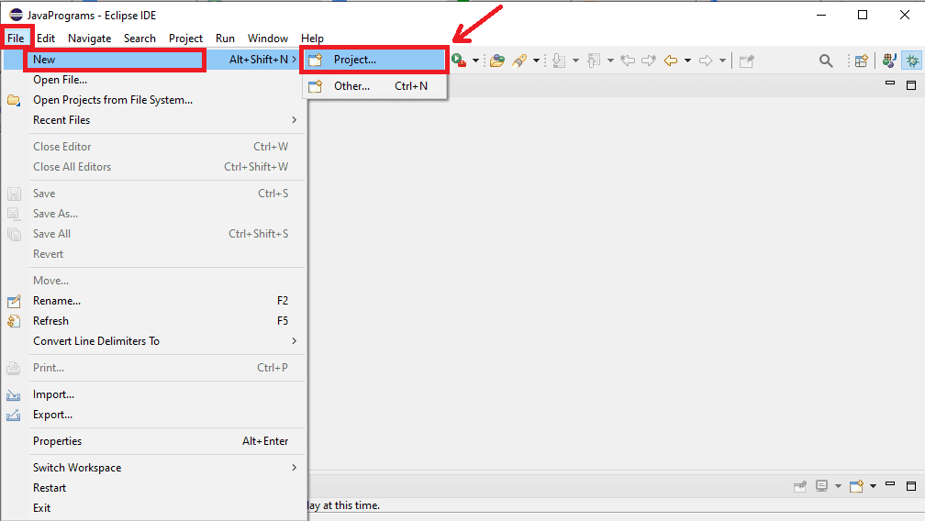Viewport: 925px width, 521px height.
Task: Open the Edit menu
Action: pos(46,39)
